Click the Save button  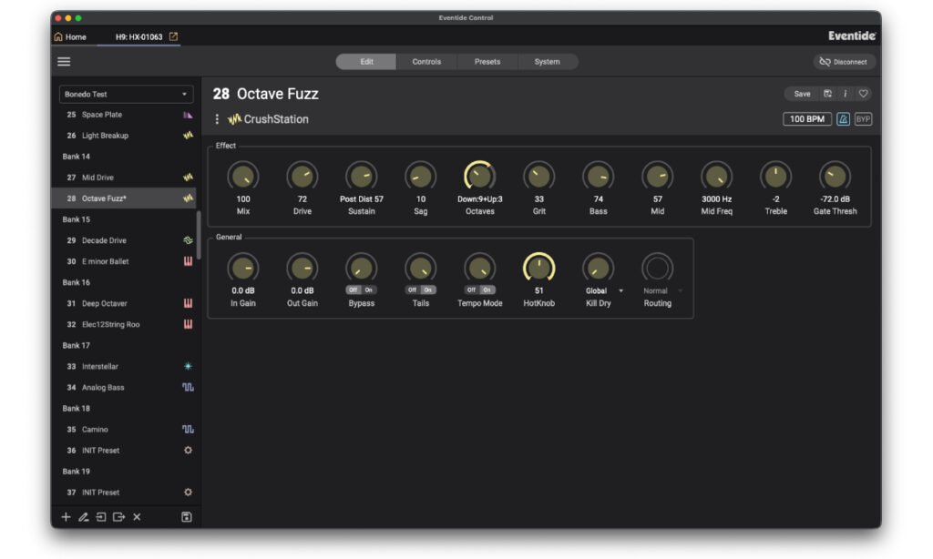[x=802, y=94]
